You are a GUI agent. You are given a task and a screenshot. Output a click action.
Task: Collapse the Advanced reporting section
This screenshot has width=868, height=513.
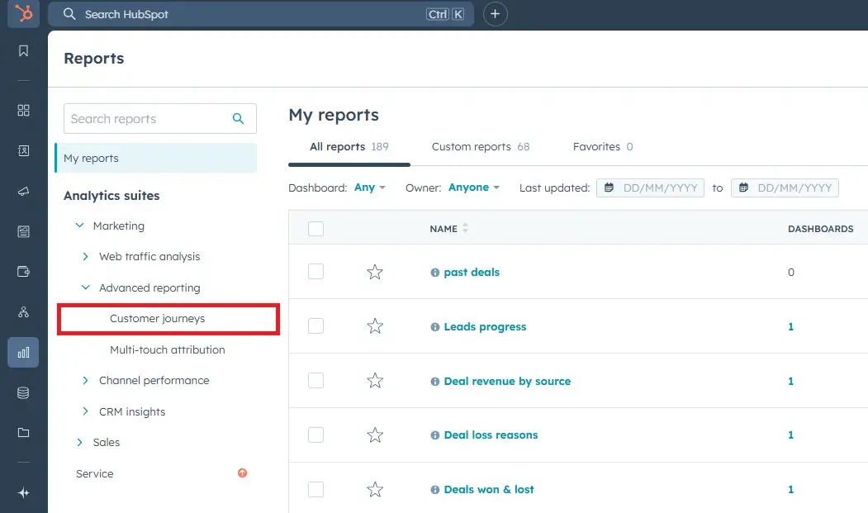point(85,287)
